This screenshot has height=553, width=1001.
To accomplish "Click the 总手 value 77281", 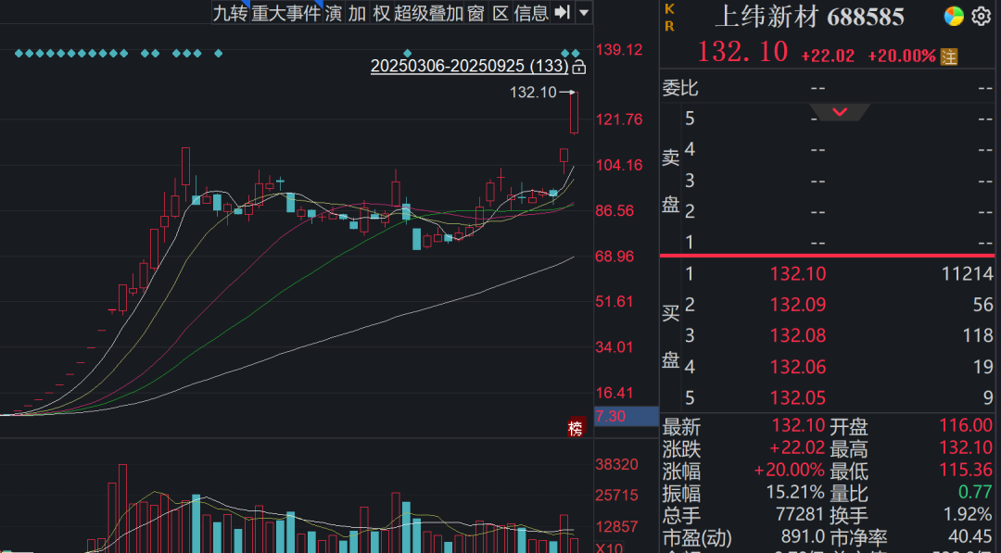I will pyautogui.click(x=801, y=515).
